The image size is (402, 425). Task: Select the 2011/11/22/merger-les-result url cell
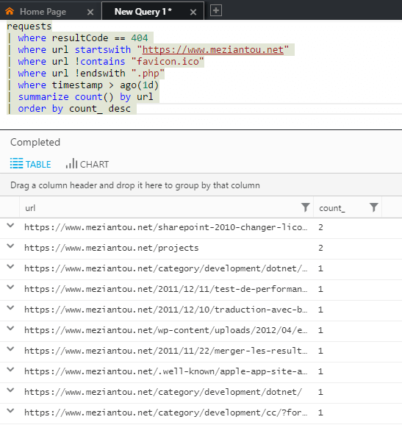(166, 351)
